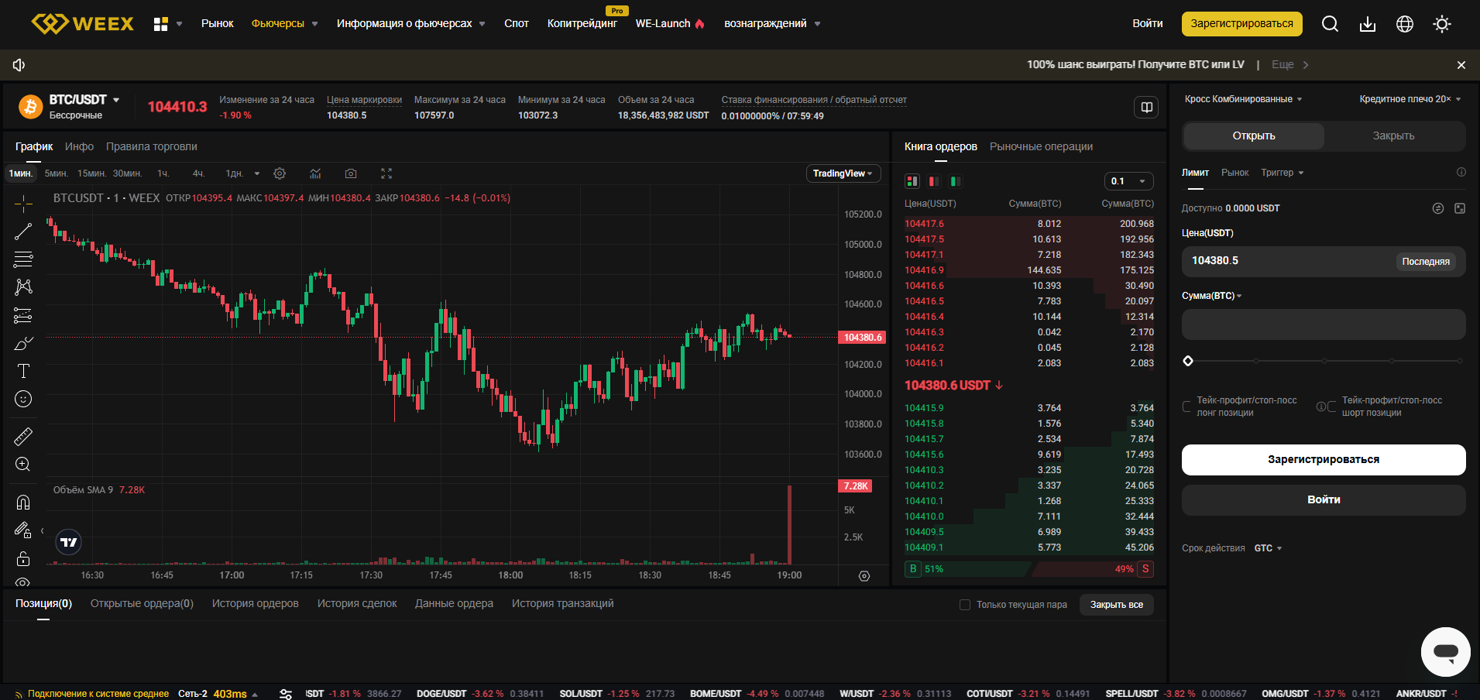
Task: Open the Фьючерсы menu
Action: click(284, 24)
